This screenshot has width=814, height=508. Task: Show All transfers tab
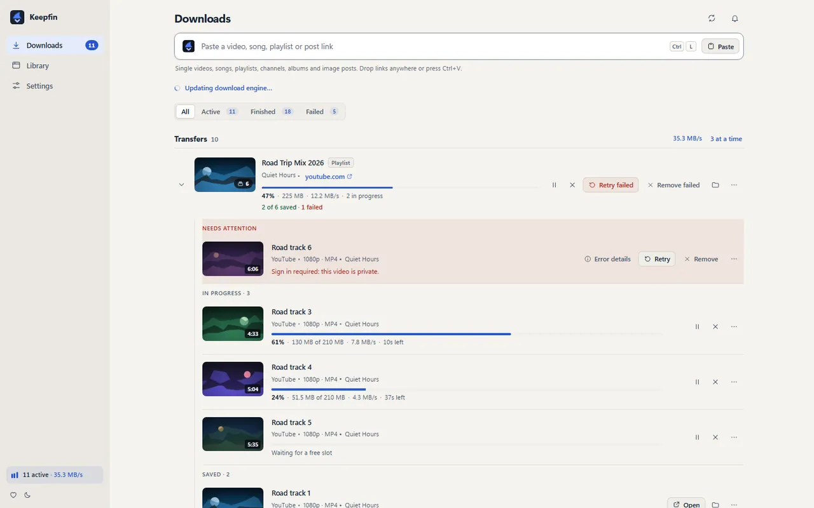185,112
